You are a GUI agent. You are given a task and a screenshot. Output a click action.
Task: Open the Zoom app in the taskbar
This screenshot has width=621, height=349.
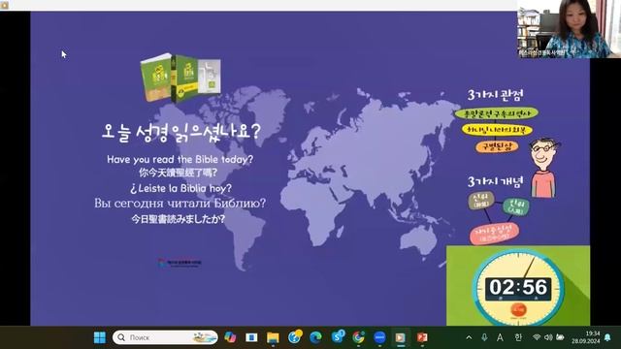click(x=379, y=337)
